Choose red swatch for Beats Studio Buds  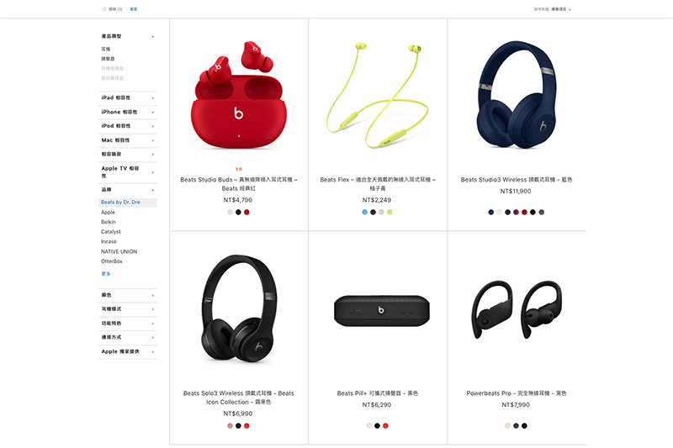pos(246,212)
